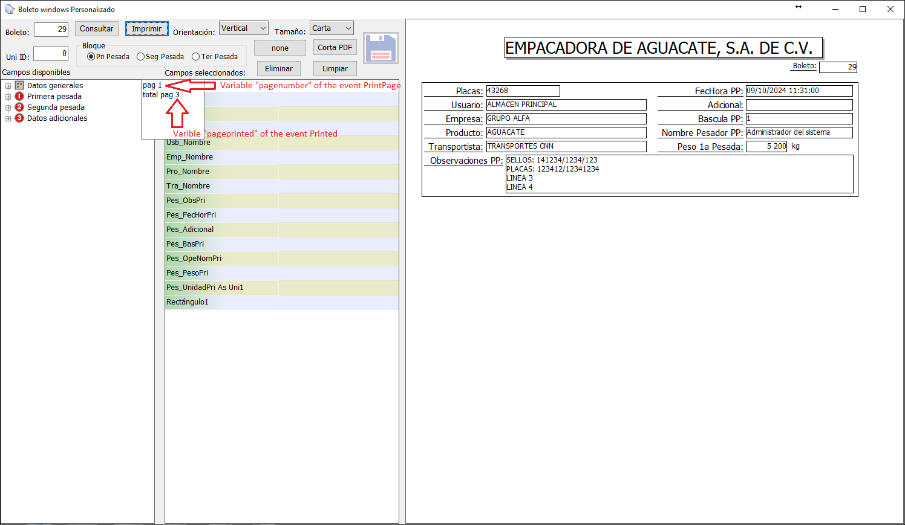Open the Tamaño Carta dropdown

pos(332,28)
